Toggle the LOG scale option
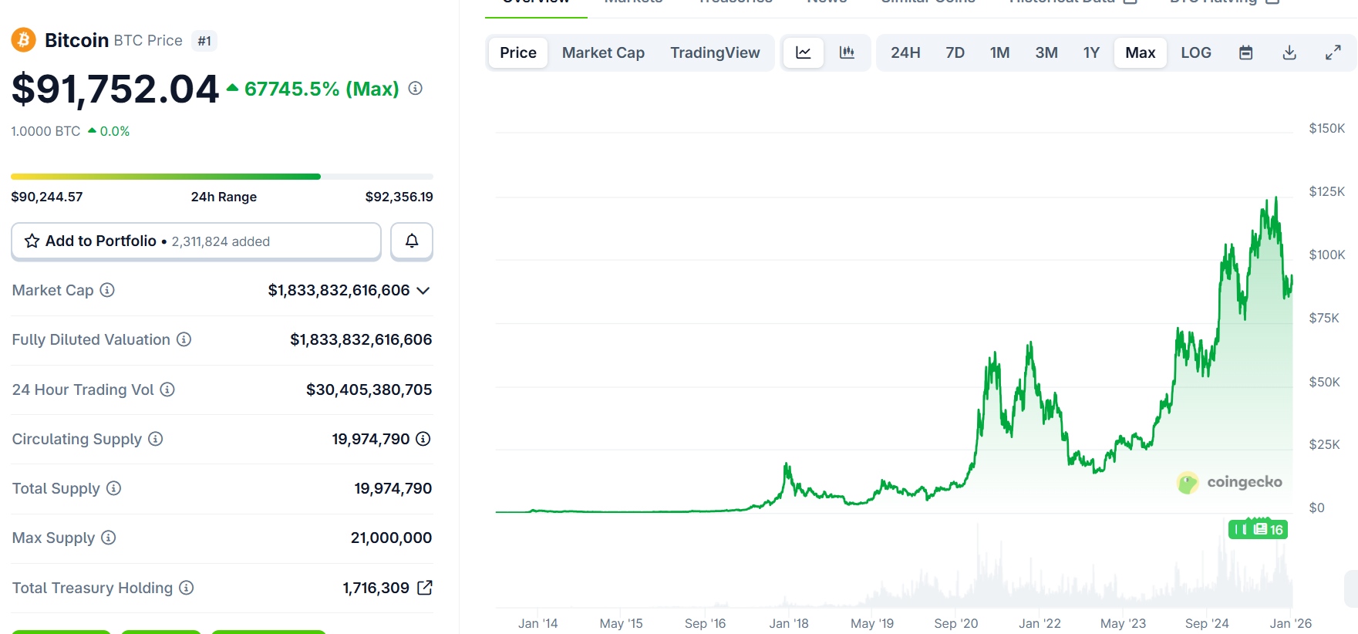 click(1196, 52)
